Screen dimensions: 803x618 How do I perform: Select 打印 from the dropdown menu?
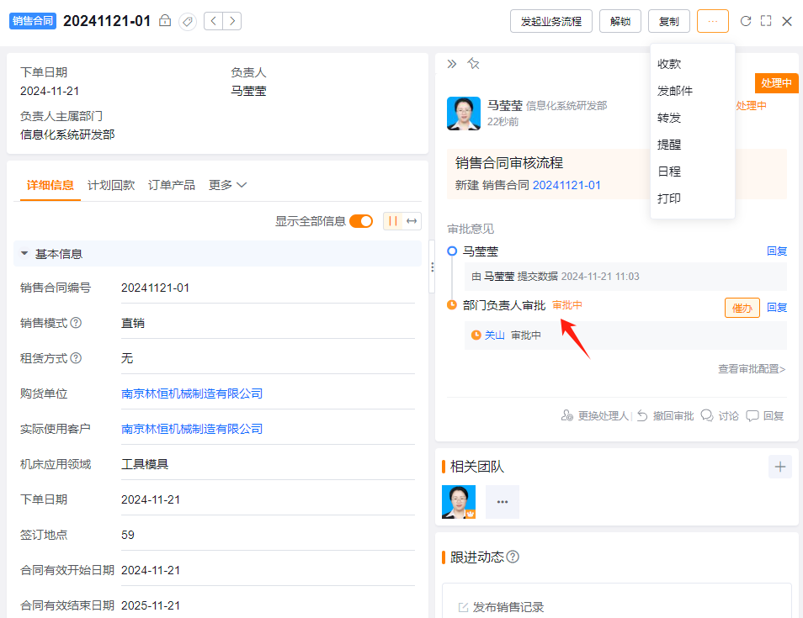coord(669,198)
